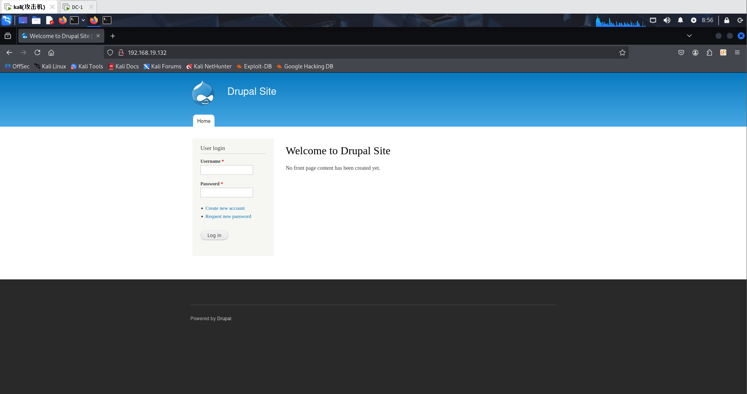Screen dimensions: 747x394
Task: Click the Log in button
Action: [x=214, y=235]
